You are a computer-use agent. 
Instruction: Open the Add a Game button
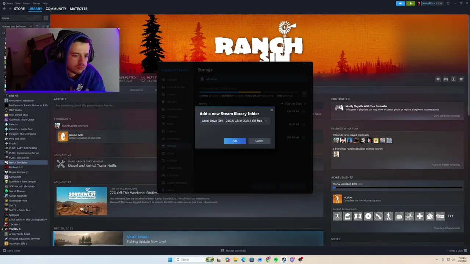(11, 251)
